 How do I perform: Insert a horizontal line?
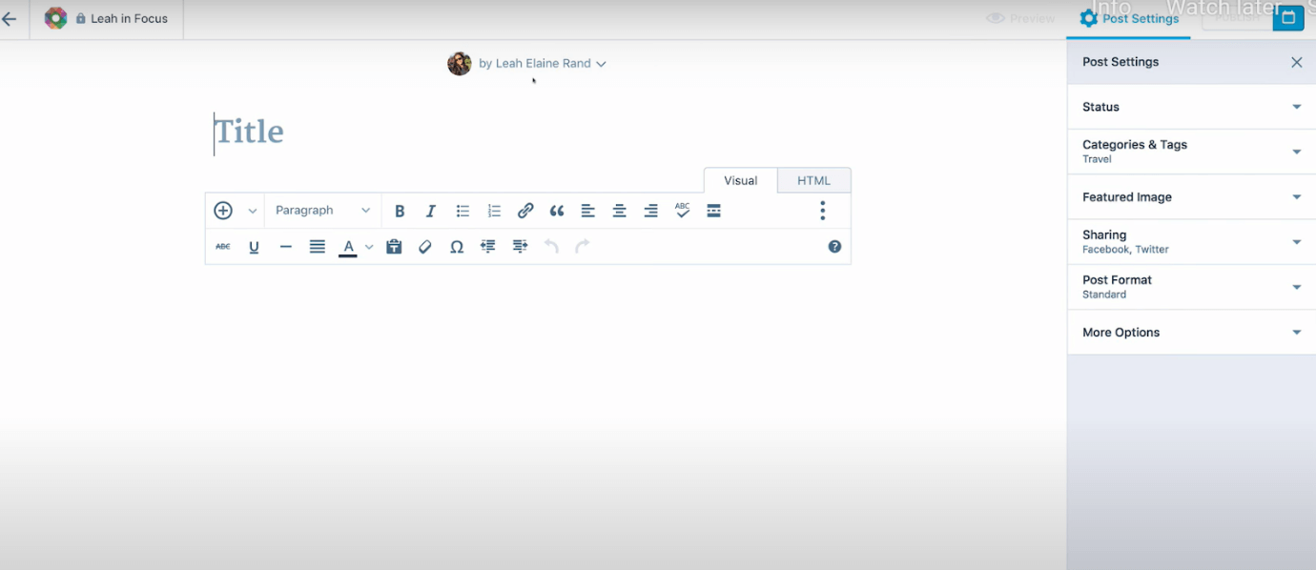[285, 246]
